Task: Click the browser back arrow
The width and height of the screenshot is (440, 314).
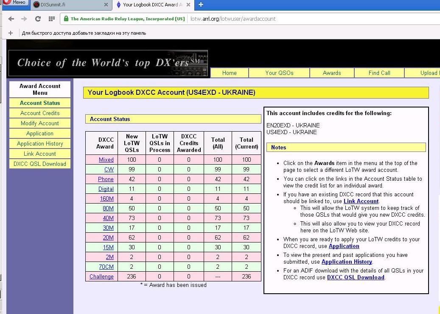Action: tap(11, 19)
